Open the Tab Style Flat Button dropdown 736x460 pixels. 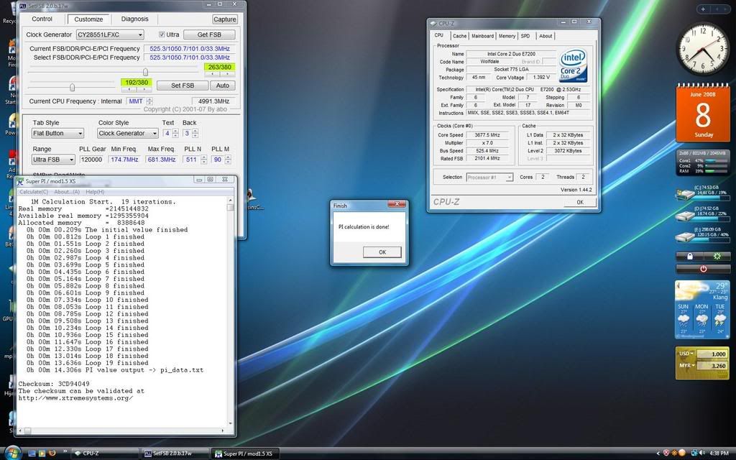tap(80, 133)
